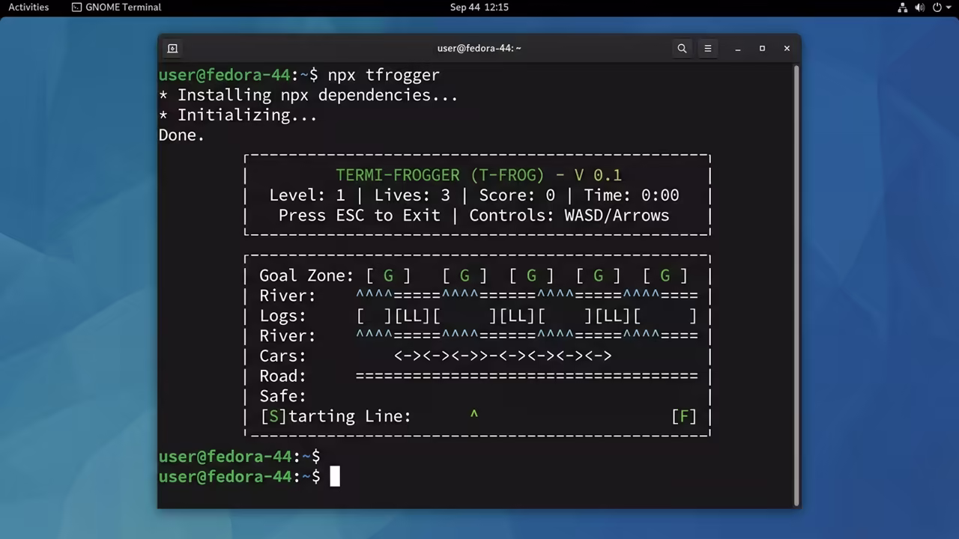Open the terminal hamburger menu
The image size is (959, 539).
[x=707, y=48]
